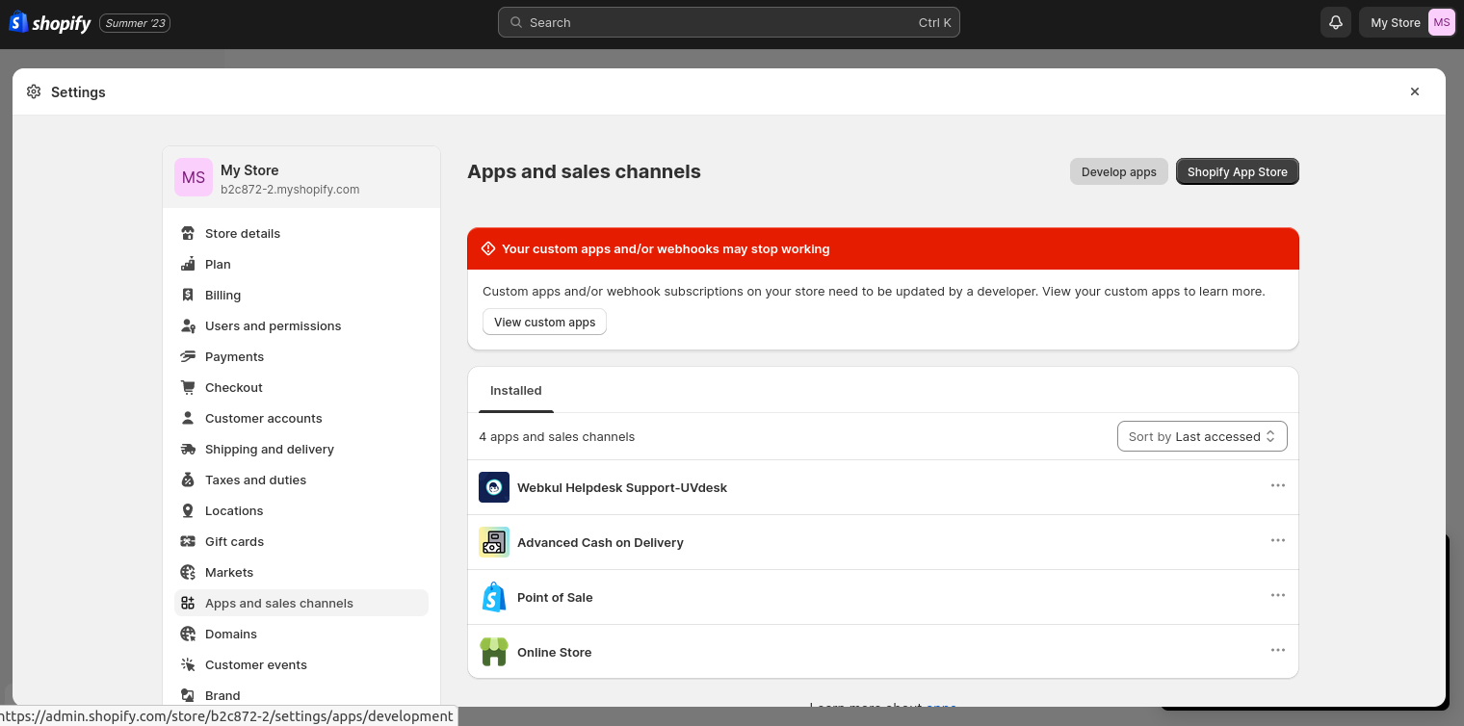This screenshot has width=1464, height=726.
Task: Open Sort by Last accessed dropdown
Action: pos(1202,436)
